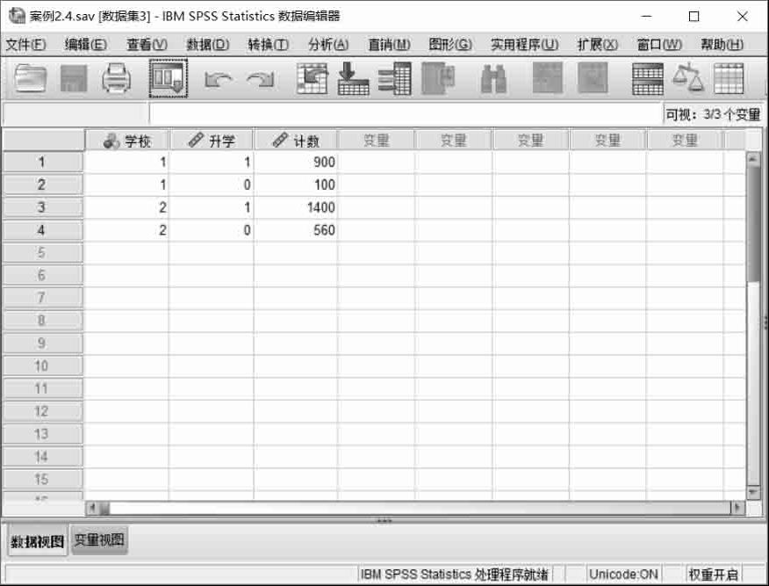Select the 升学 column header
769x586 pixels.
(x=212, y=141)
